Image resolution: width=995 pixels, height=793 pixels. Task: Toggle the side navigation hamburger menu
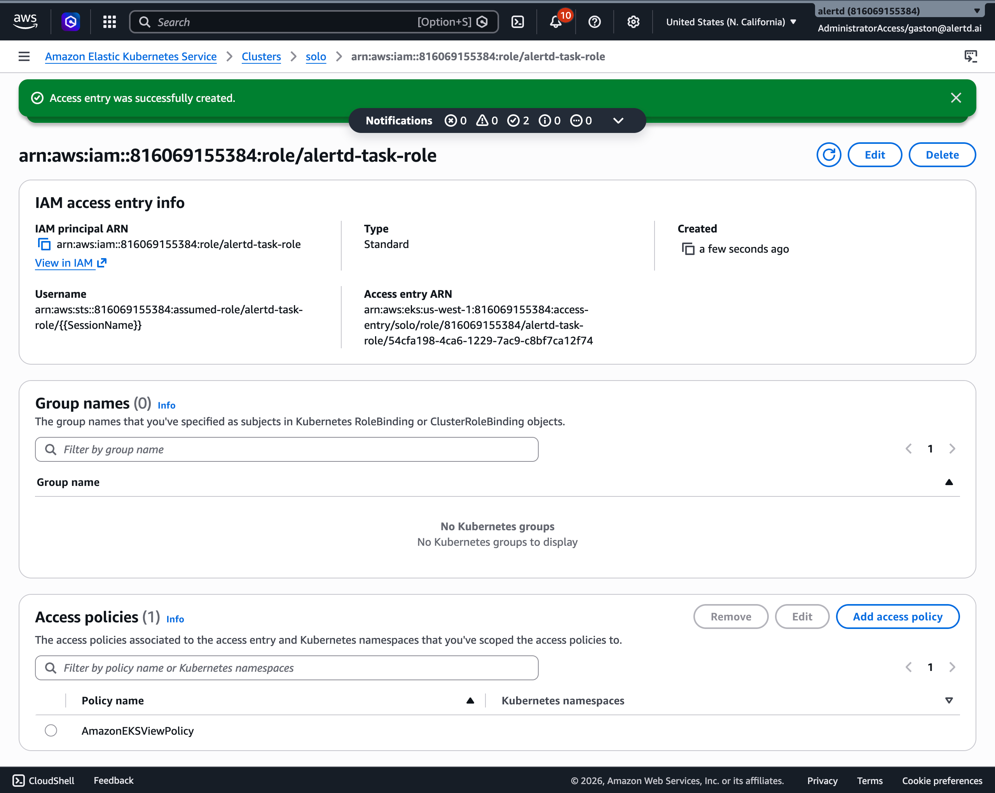24,56
